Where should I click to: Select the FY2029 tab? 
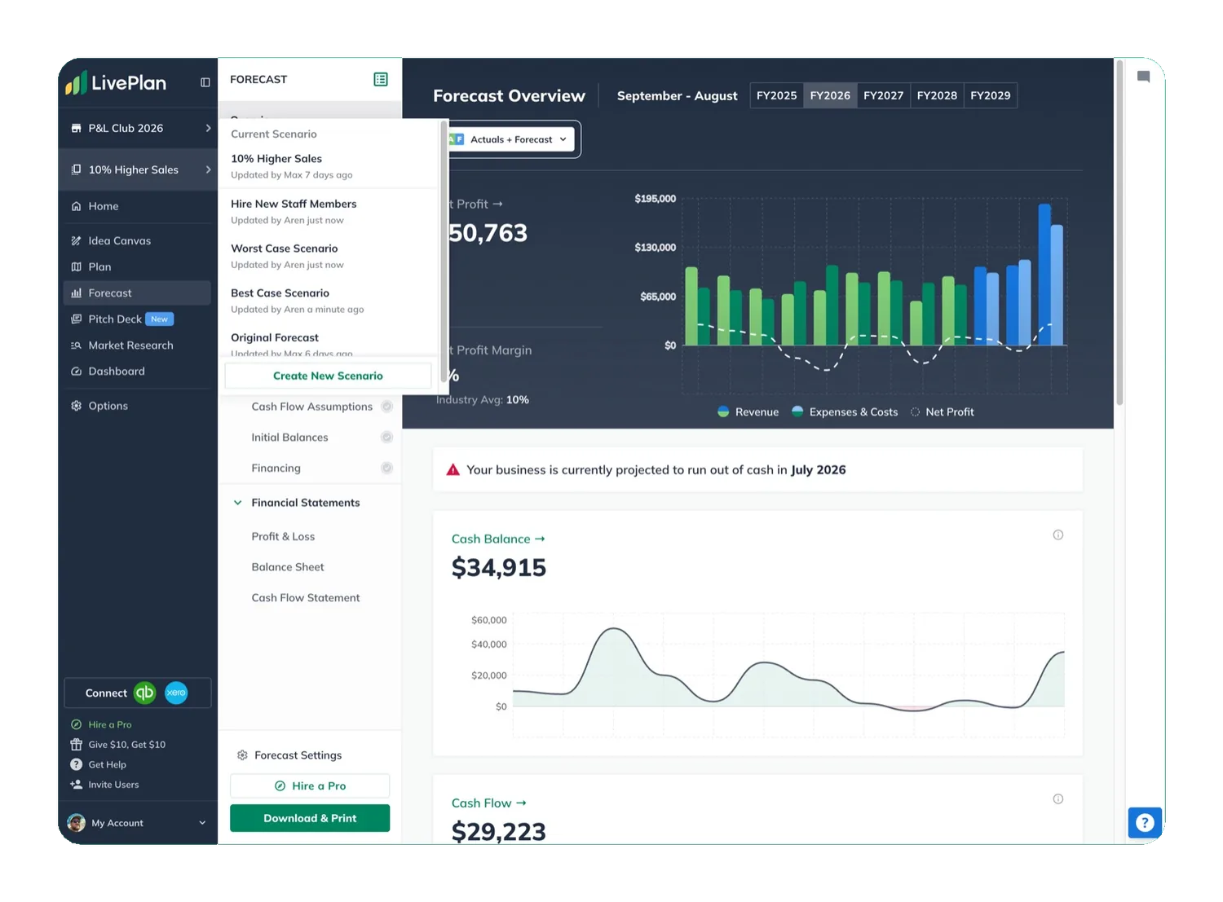click(x=990, y=95)
